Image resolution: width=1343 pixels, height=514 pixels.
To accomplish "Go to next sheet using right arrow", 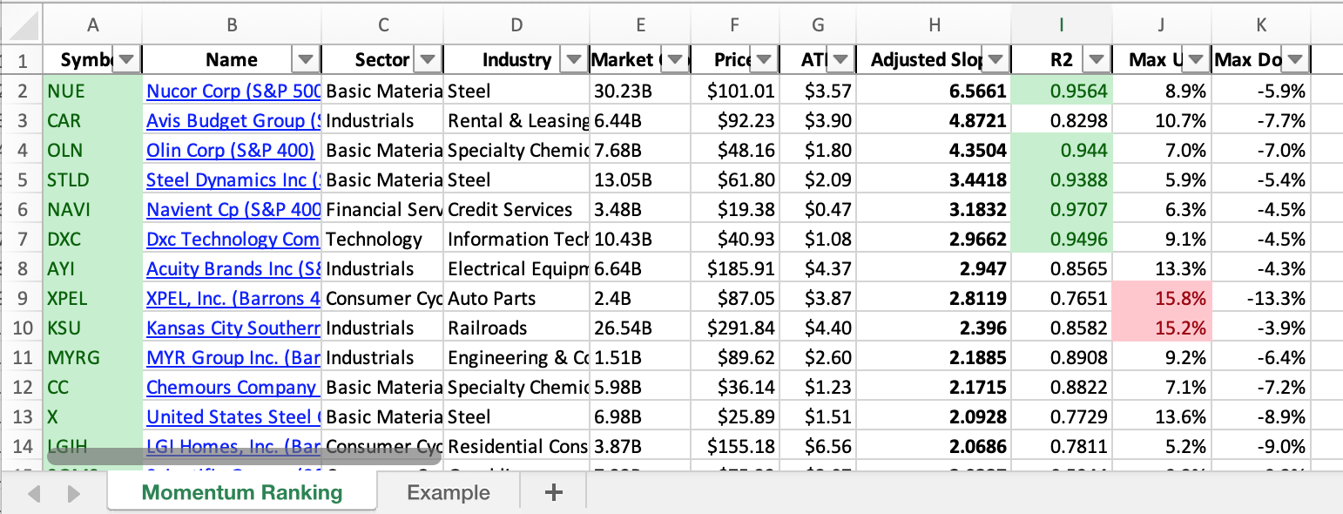I will coord(73,494).
